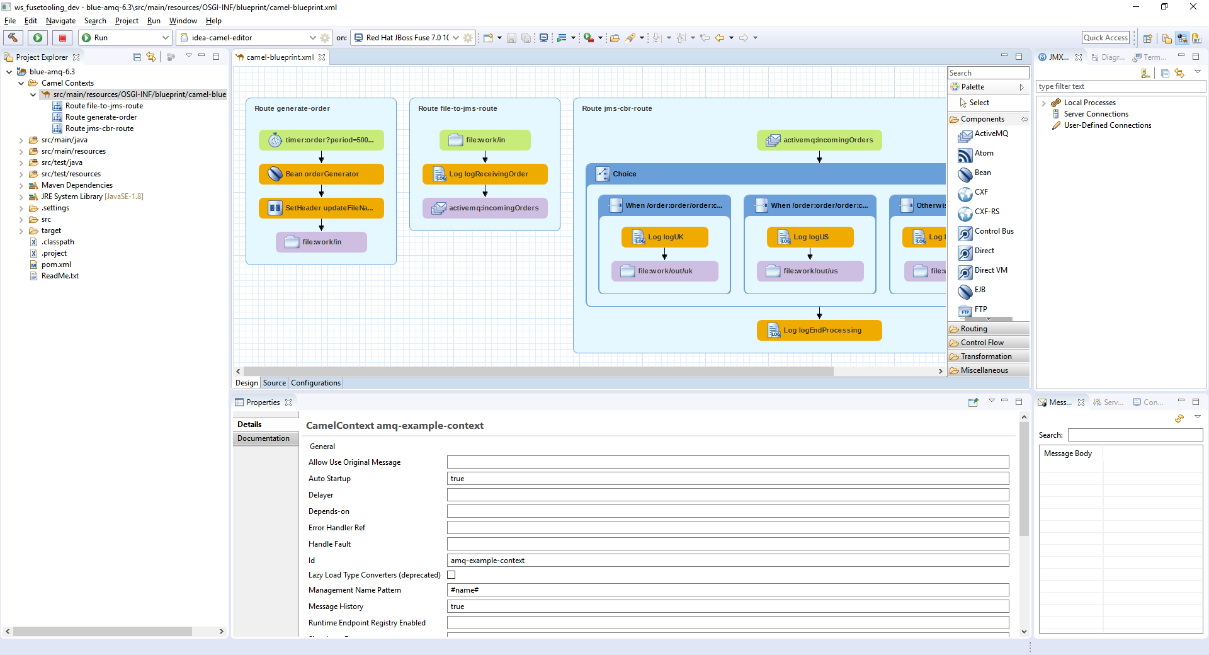Click the Bean orderGenerator node
The image size is (1209, 655).
click(x=321, y=174)
